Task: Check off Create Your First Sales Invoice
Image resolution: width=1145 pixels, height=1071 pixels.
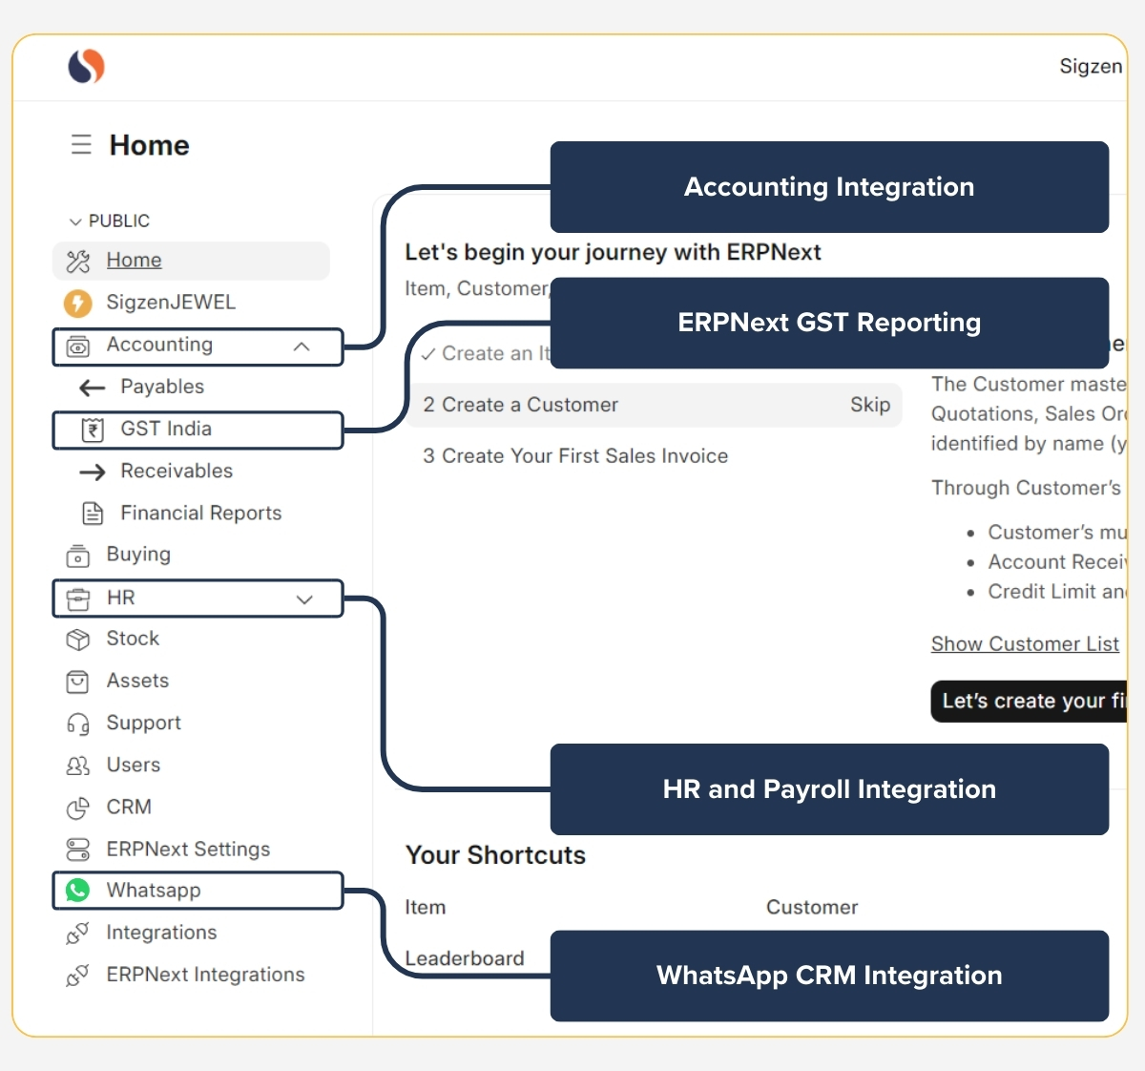Action: 428,456
